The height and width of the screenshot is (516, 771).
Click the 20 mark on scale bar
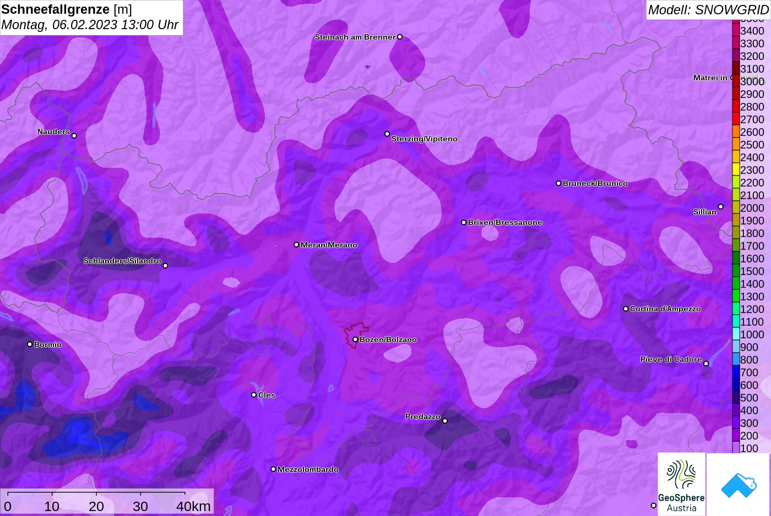coord(96,506)
